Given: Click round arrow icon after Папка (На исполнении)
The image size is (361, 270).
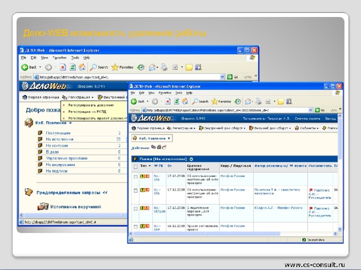Looking at the screenshot, I should (x=192, y=159).
